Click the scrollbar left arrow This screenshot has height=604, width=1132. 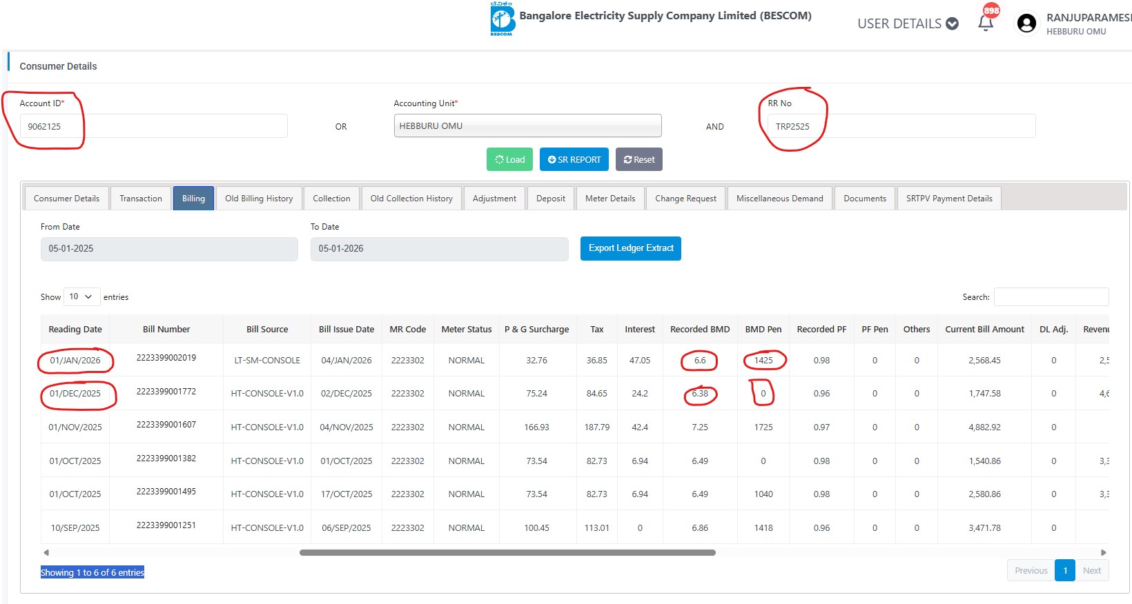(46, 552)
